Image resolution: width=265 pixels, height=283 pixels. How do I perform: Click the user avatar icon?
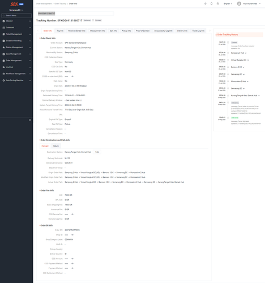coord(239,3)
